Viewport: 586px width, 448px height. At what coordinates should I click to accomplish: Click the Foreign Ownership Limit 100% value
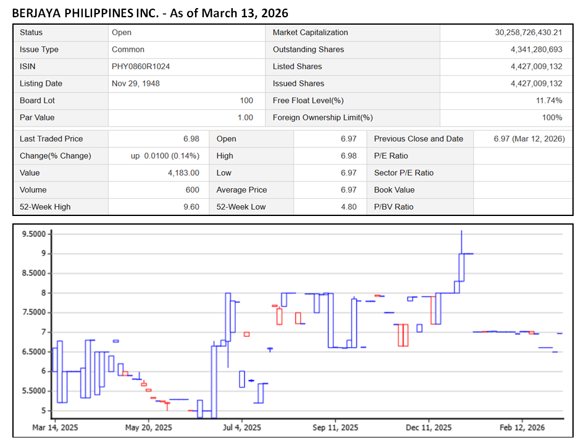(x=552, y=118)
